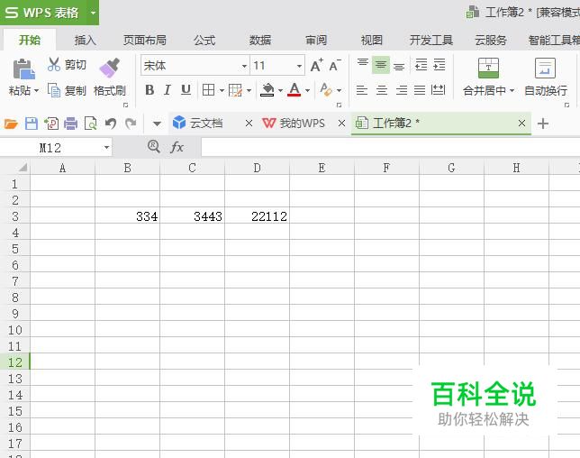Toggle italic formatting
580x458 pixels.
point(168,90)
